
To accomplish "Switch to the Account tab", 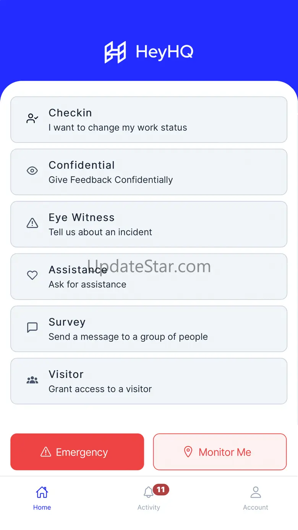I will coord(256,498).
